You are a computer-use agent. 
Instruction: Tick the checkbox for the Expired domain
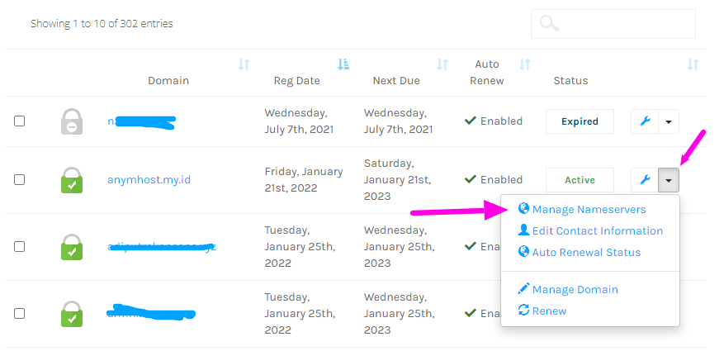point(19,121)
